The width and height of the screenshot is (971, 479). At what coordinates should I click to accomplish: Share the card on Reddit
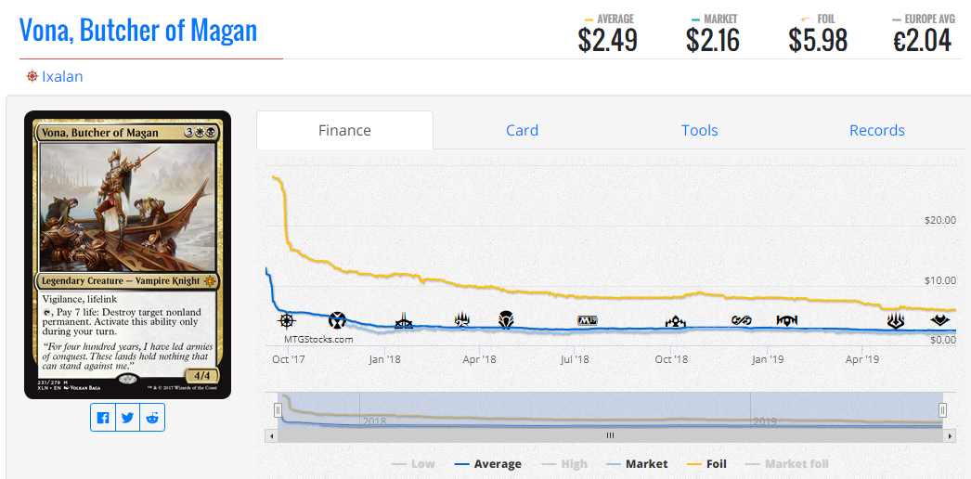click(x=152, y=418)
